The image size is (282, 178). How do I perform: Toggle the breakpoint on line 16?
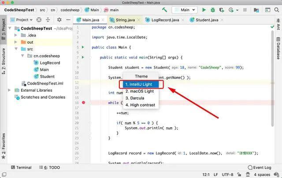[83, 103]
